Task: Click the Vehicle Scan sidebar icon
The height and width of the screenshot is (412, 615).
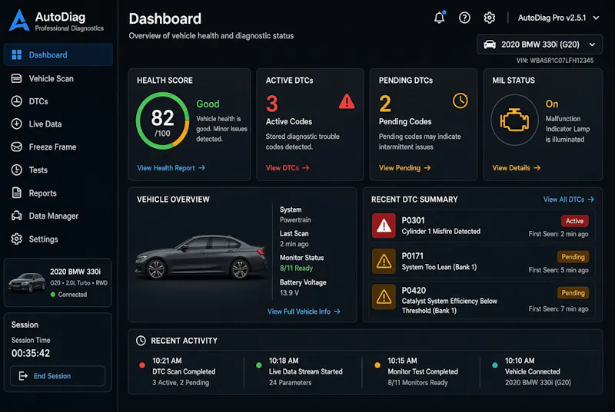Action: (x=16, y=79)
